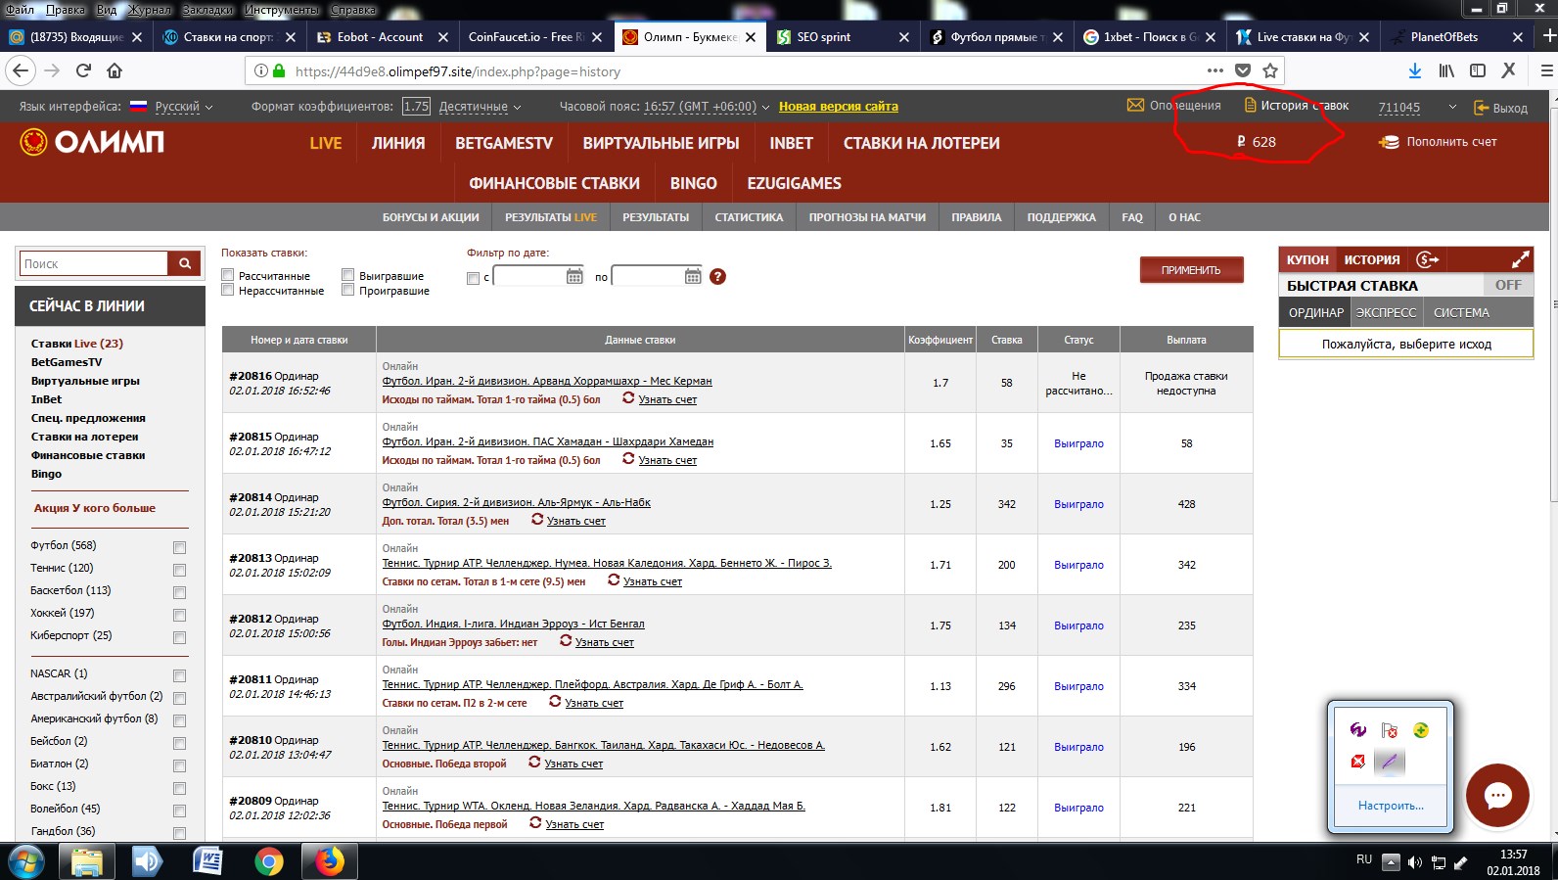Open Firefox downloads arrow

click(x=1415, y=70)
